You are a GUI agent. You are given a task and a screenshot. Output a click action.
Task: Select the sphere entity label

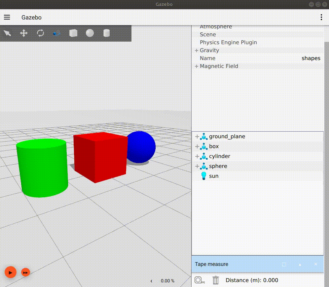click(x=218, y=166)
